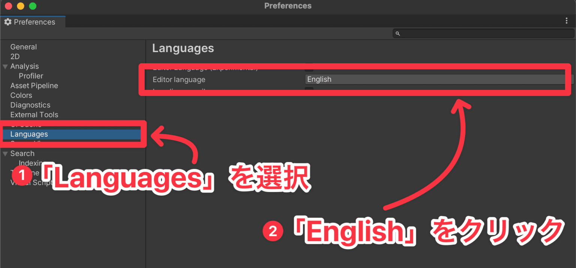
Task: Select Diagnostics in the sidebar
Action: (x=30, y=105)
